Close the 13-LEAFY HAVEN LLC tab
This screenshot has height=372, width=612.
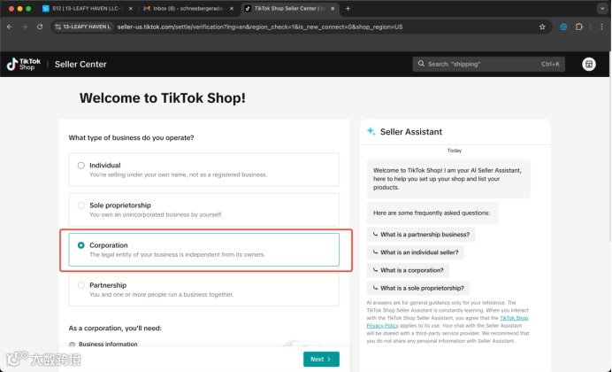pos(130,9)
